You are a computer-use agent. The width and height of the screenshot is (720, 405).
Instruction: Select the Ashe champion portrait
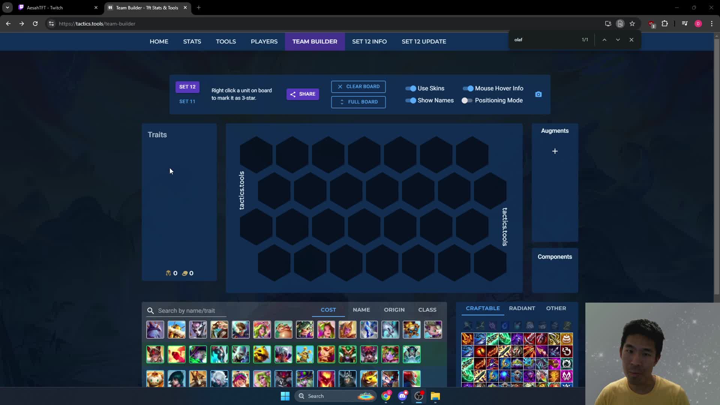155,330
